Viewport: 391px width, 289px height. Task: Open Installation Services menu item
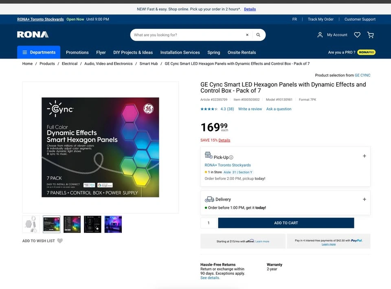click(x=180, y=53)
